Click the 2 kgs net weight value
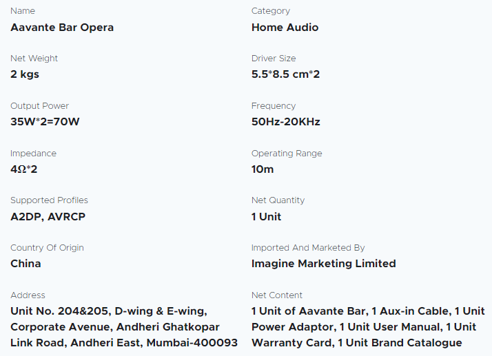This screenshot has height=356, width=492. click(25, 74)
